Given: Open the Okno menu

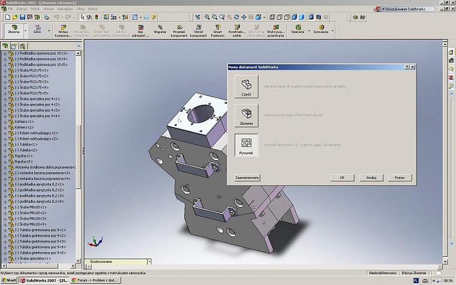Looking at the screenshot, I should [80, 9].
